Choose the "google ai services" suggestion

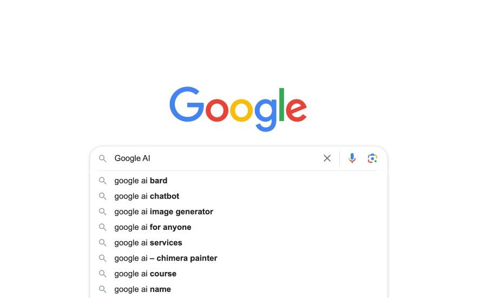148,243
